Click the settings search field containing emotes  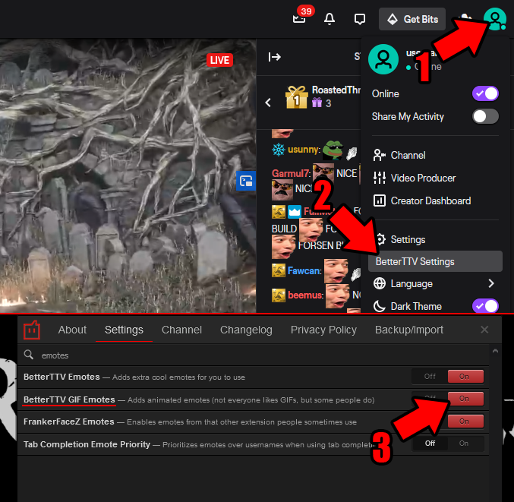[253, 355]
